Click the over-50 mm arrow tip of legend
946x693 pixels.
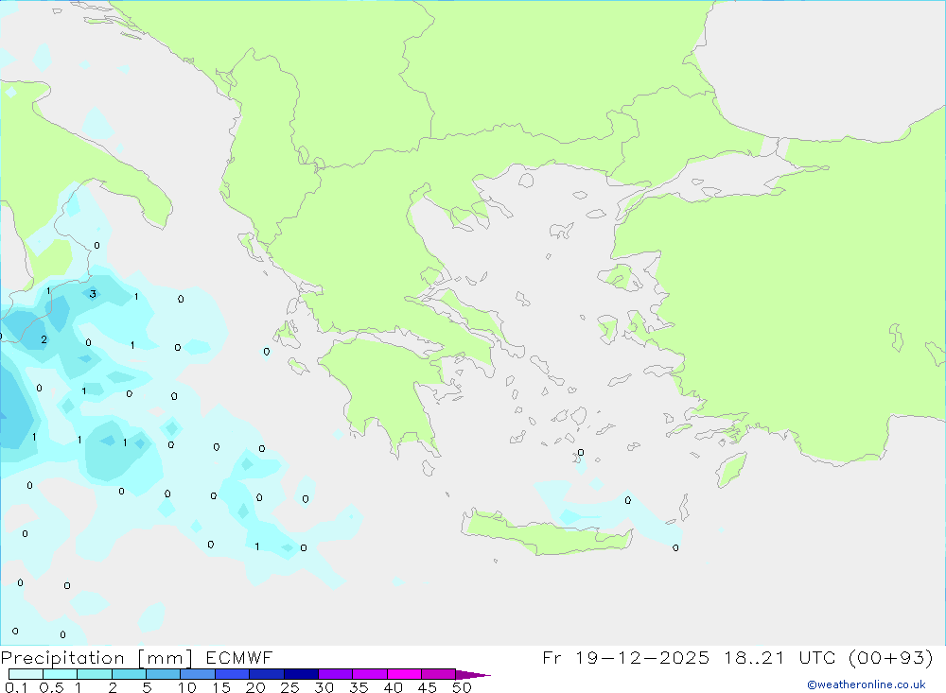tap(473, 675)
